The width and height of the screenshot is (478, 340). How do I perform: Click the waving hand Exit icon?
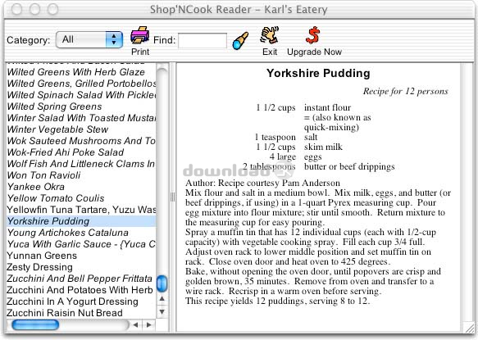(x=270, y=35)
